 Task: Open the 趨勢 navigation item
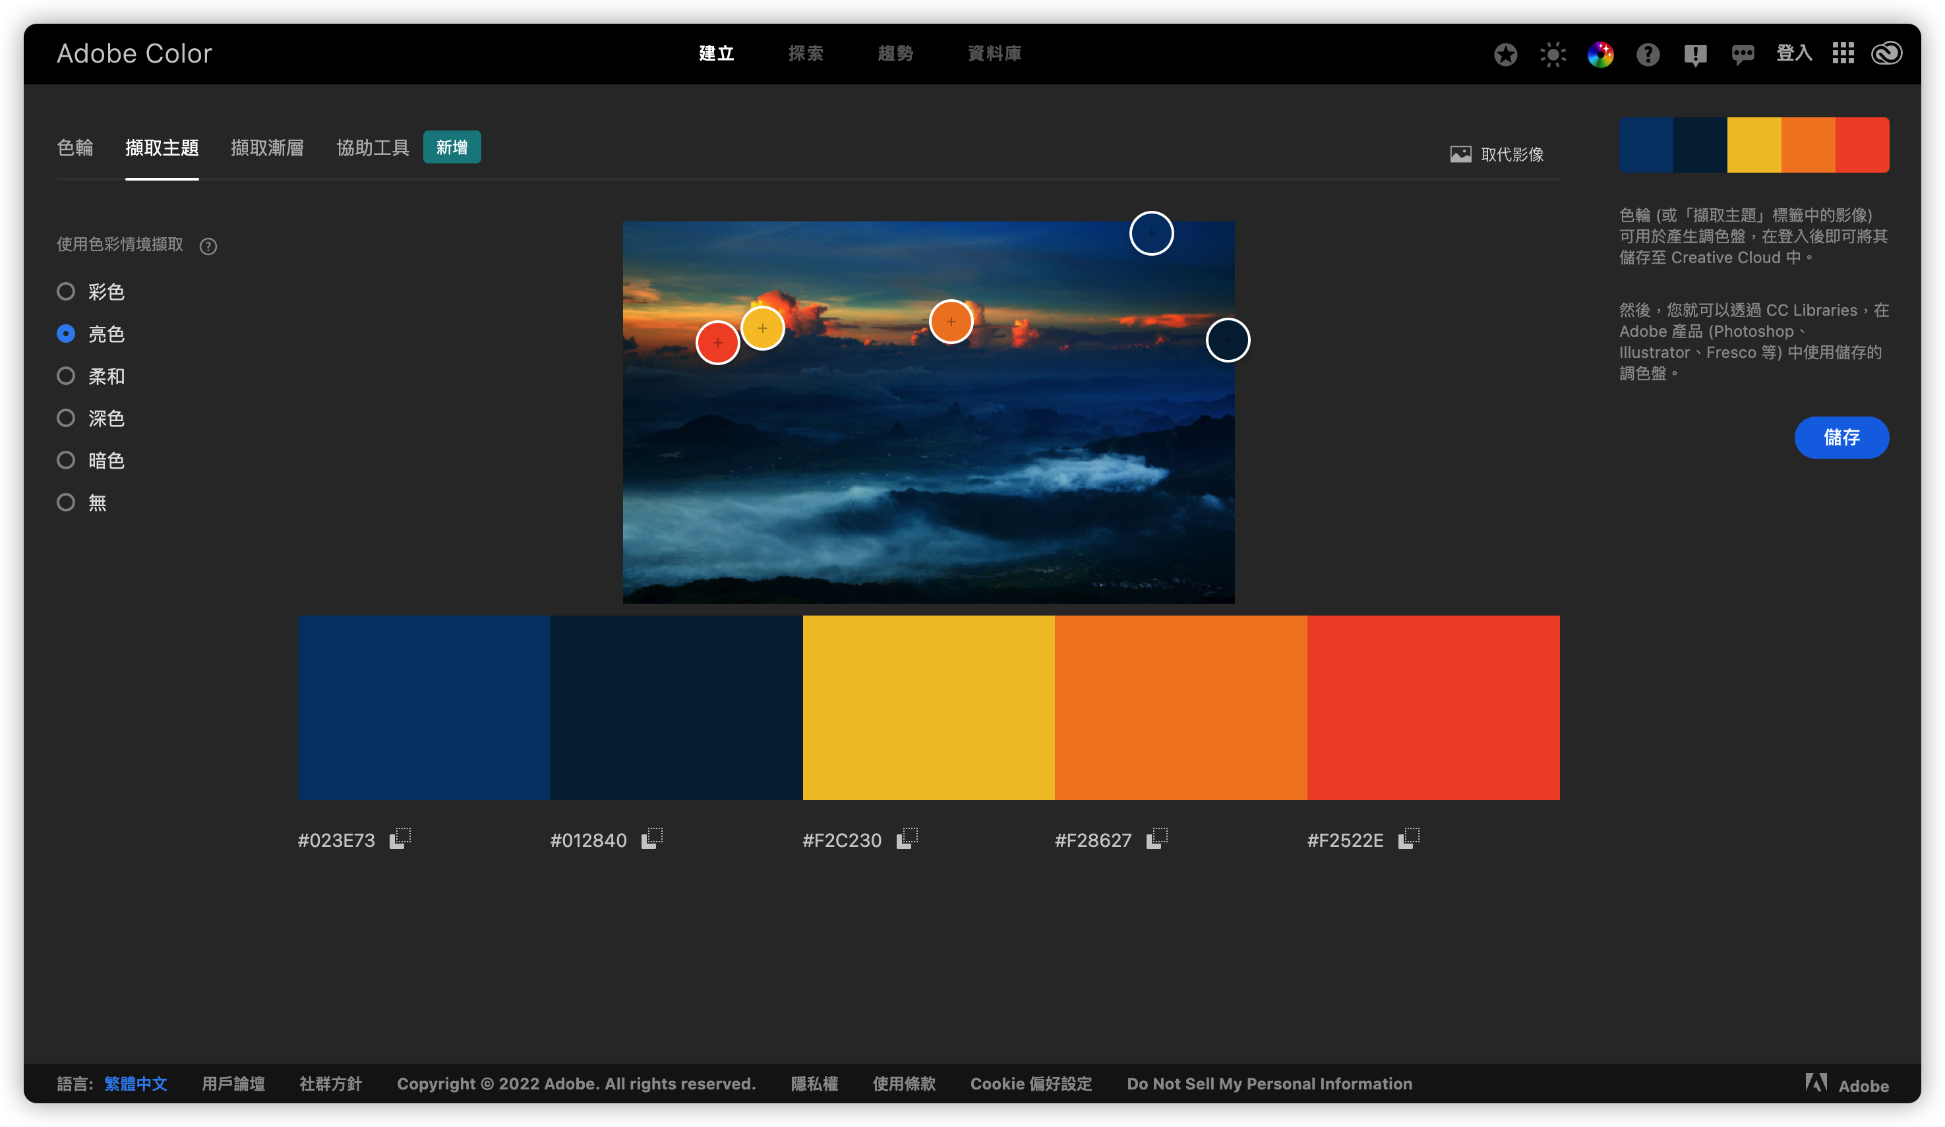click(x=895, y=53)
